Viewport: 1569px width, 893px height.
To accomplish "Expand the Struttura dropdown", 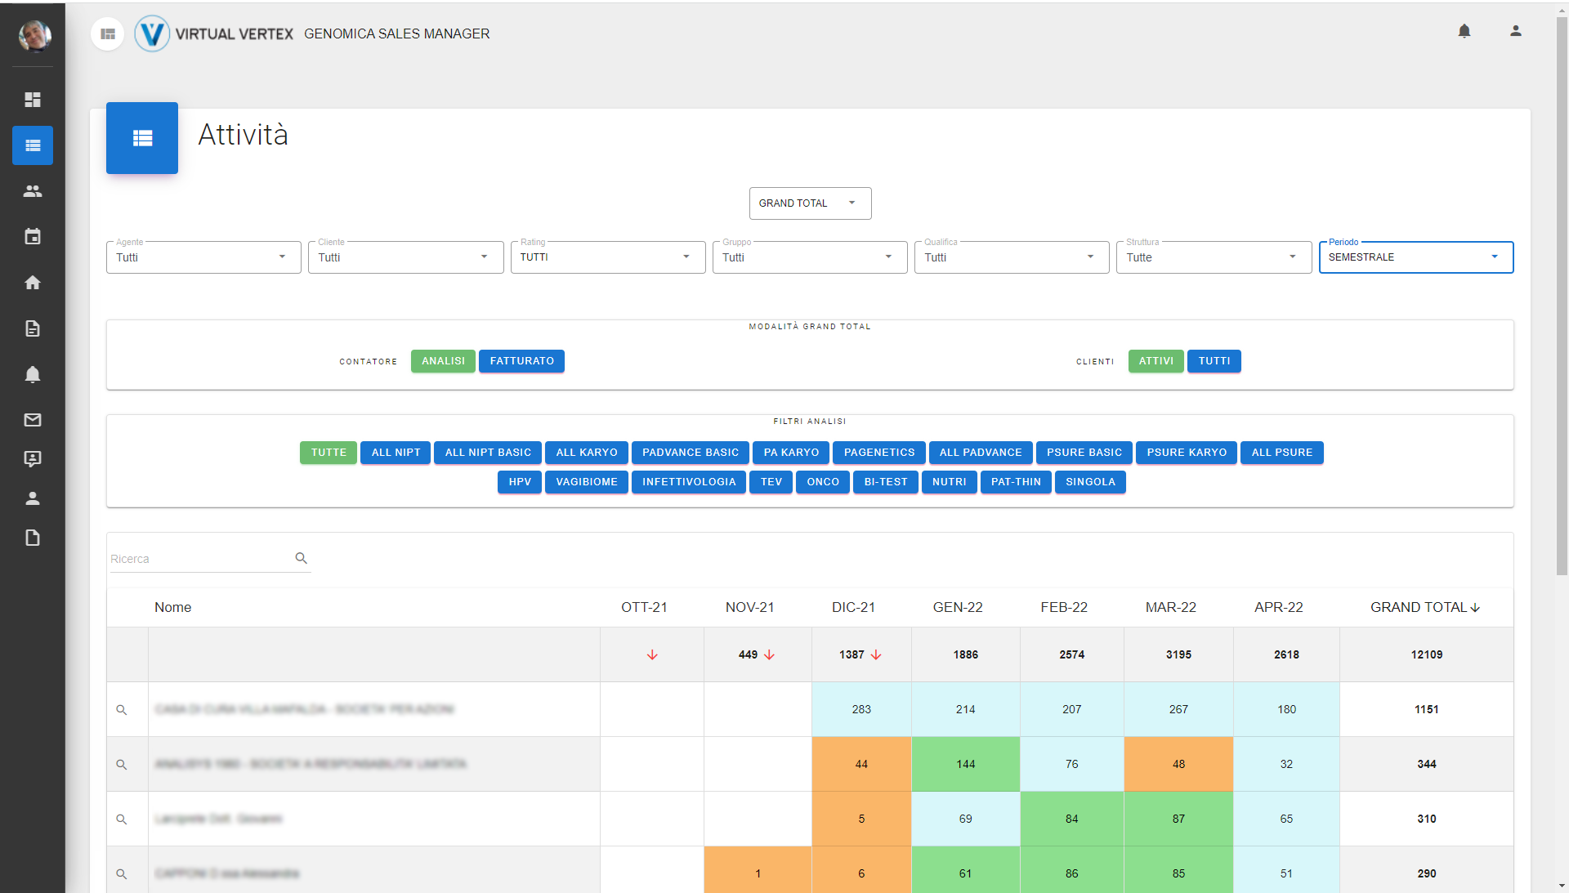I will coord(1214,257).
